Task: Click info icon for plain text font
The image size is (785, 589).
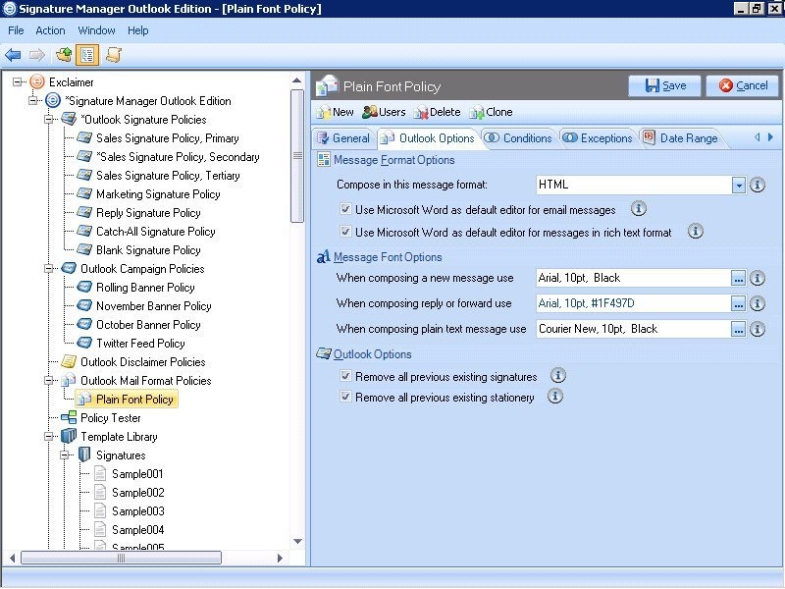Action: [x=757, y=329]
